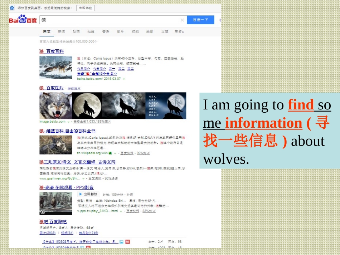Screen dimensions: 340x255
Task: Click the Baidu paw logo
Action: click(x=23, y=19)
